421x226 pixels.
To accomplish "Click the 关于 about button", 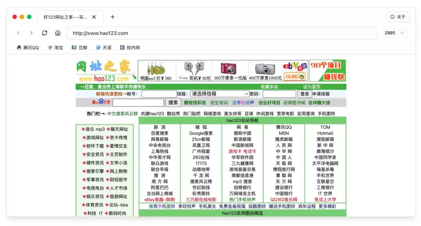I will click(x=398, y=17).
